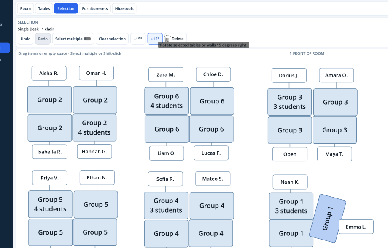Select Group 2 desk below Omar H.
Screen dimensions: 388x248
pyautogui.click(x=95, y=100)
